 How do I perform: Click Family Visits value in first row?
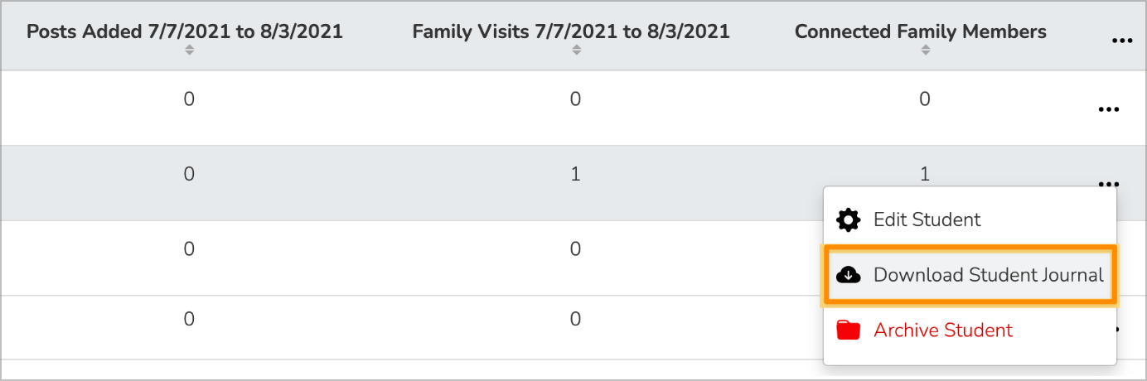pos(576,99)
